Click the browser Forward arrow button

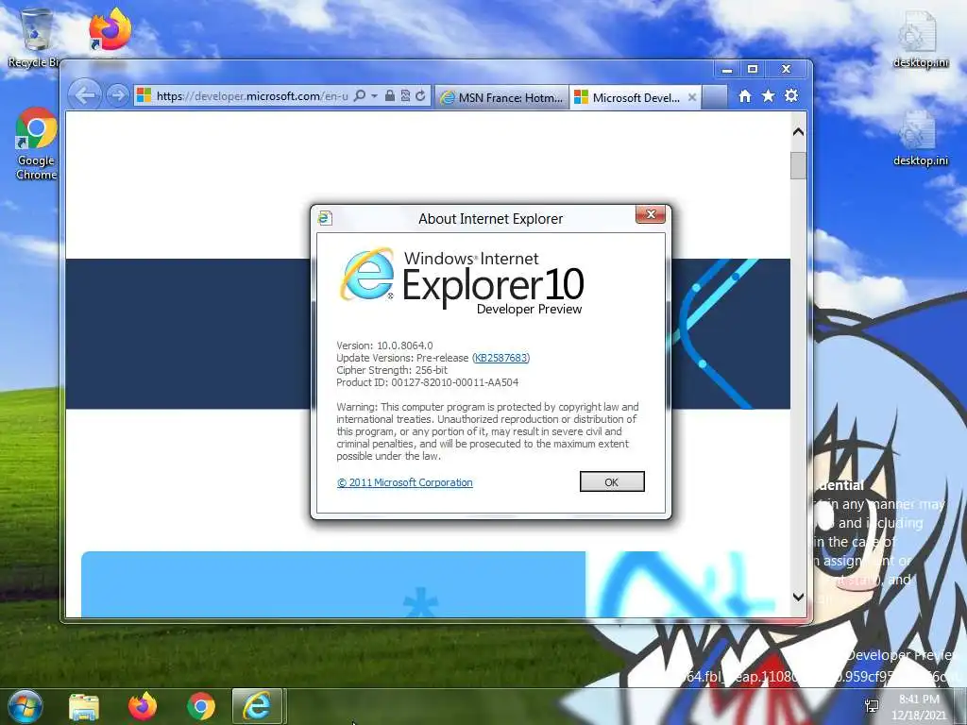click(x=117, y=95)
